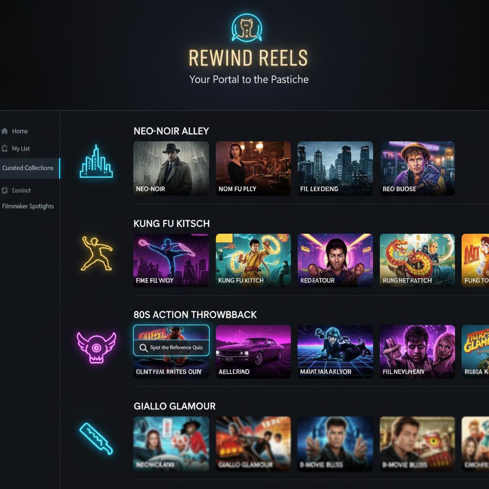
Task: Open the 80S ACTION THROWBACK heading
Action: pos(195,315)
